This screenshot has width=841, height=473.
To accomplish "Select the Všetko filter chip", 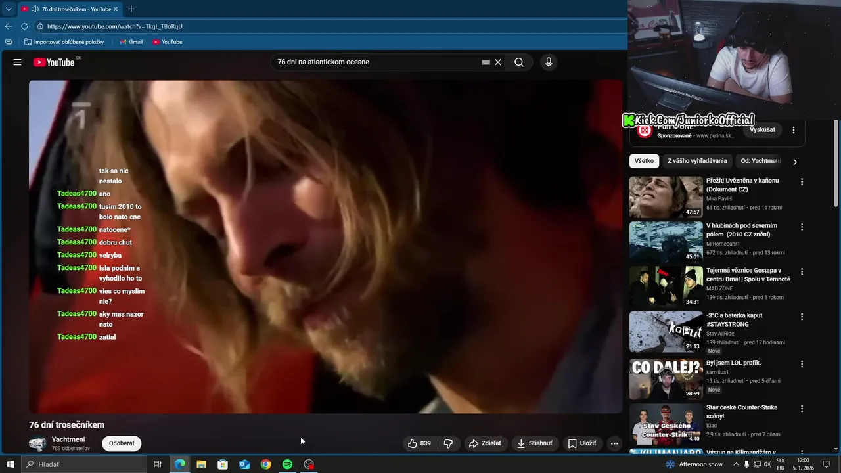I will [x=644, y=161].
